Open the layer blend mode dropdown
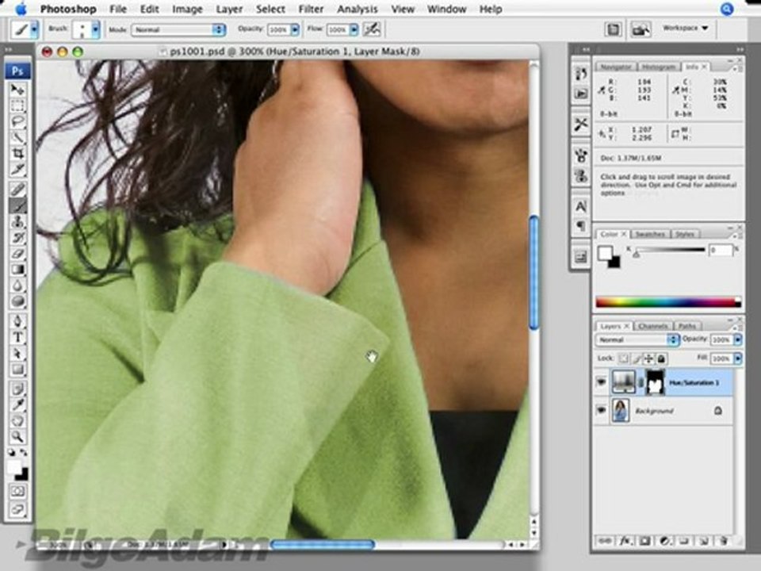This screenshot has height=571, width=761. tap(637, 339)
